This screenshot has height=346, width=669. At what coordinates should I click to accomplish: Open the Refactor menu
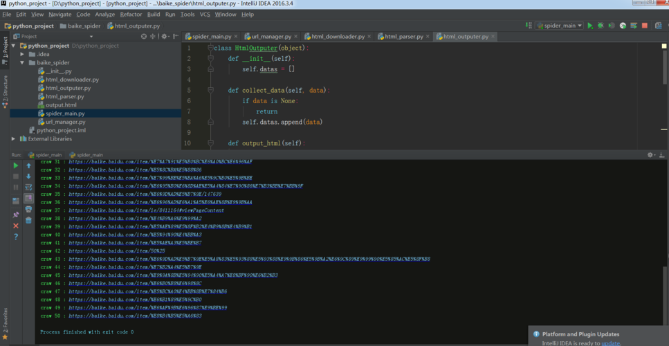point(131,14)
